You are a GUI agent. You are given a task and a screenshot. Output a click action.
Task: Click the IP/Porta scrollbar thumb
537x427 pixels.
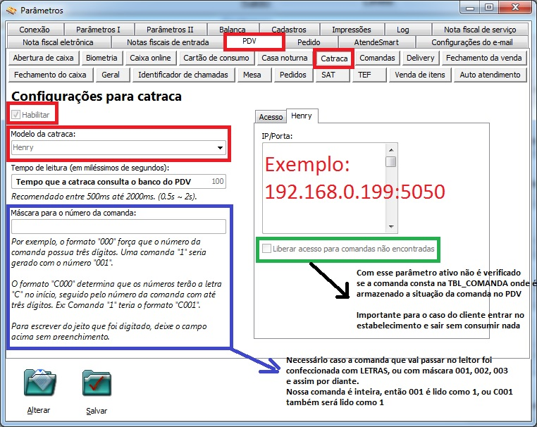tap(391, 161)
